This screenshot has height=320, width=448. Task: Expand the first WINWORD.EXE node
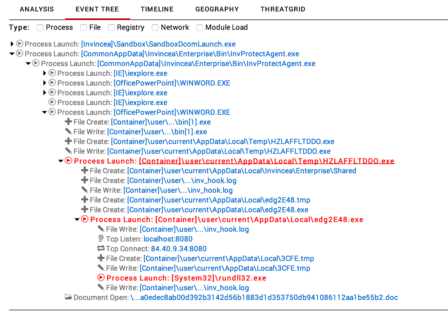click(45, 83)
